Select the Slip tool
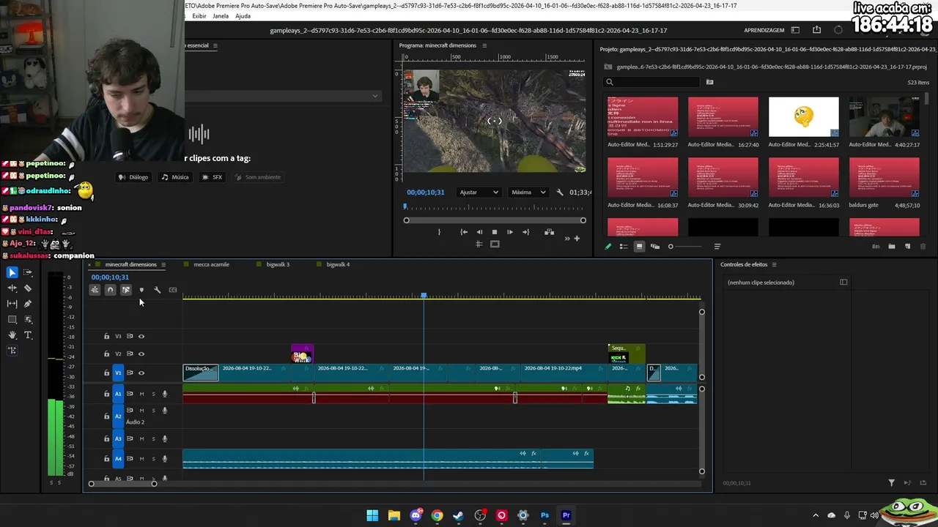 pos(12,304)
